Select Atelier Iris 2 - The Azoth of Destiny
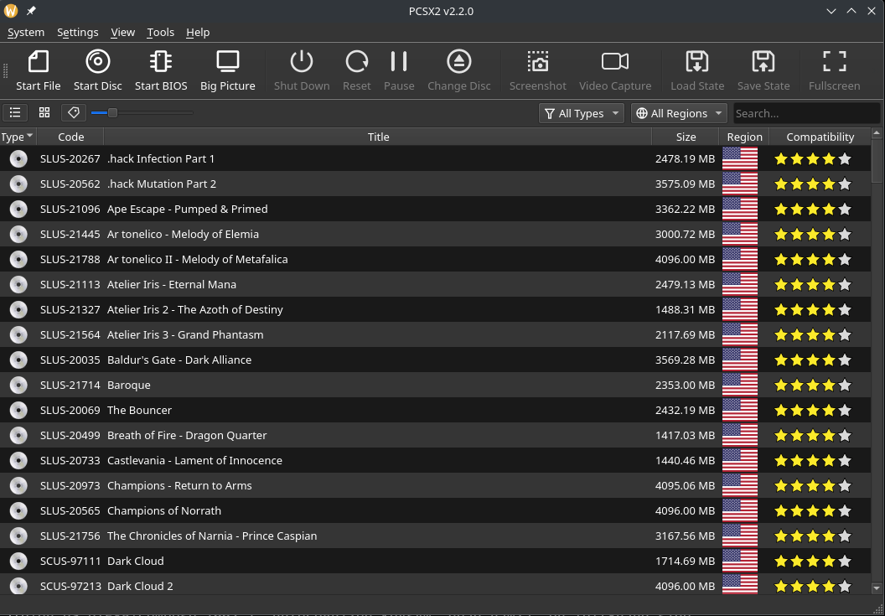 click(195, 309)
